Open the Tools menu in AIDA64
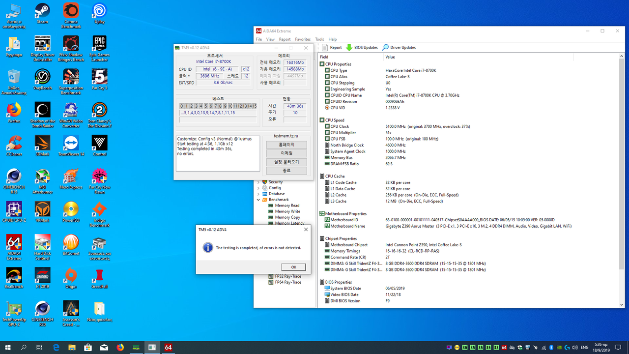The image size is (629, 354). click(319, 39)
